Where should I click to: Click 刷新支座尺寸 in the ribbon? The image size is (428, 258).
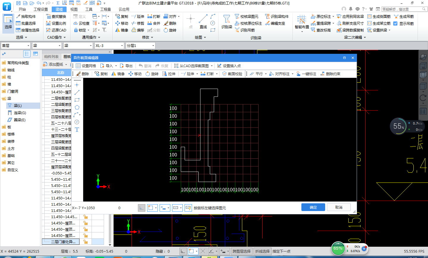(350, 23)
